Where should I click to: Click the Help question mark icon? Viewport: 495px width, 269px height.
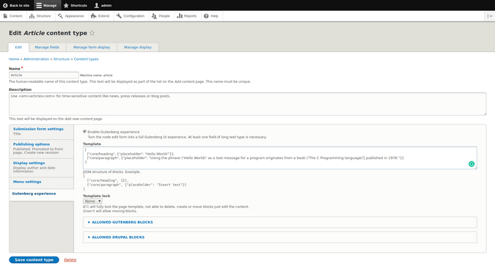(x=206, y=16)
